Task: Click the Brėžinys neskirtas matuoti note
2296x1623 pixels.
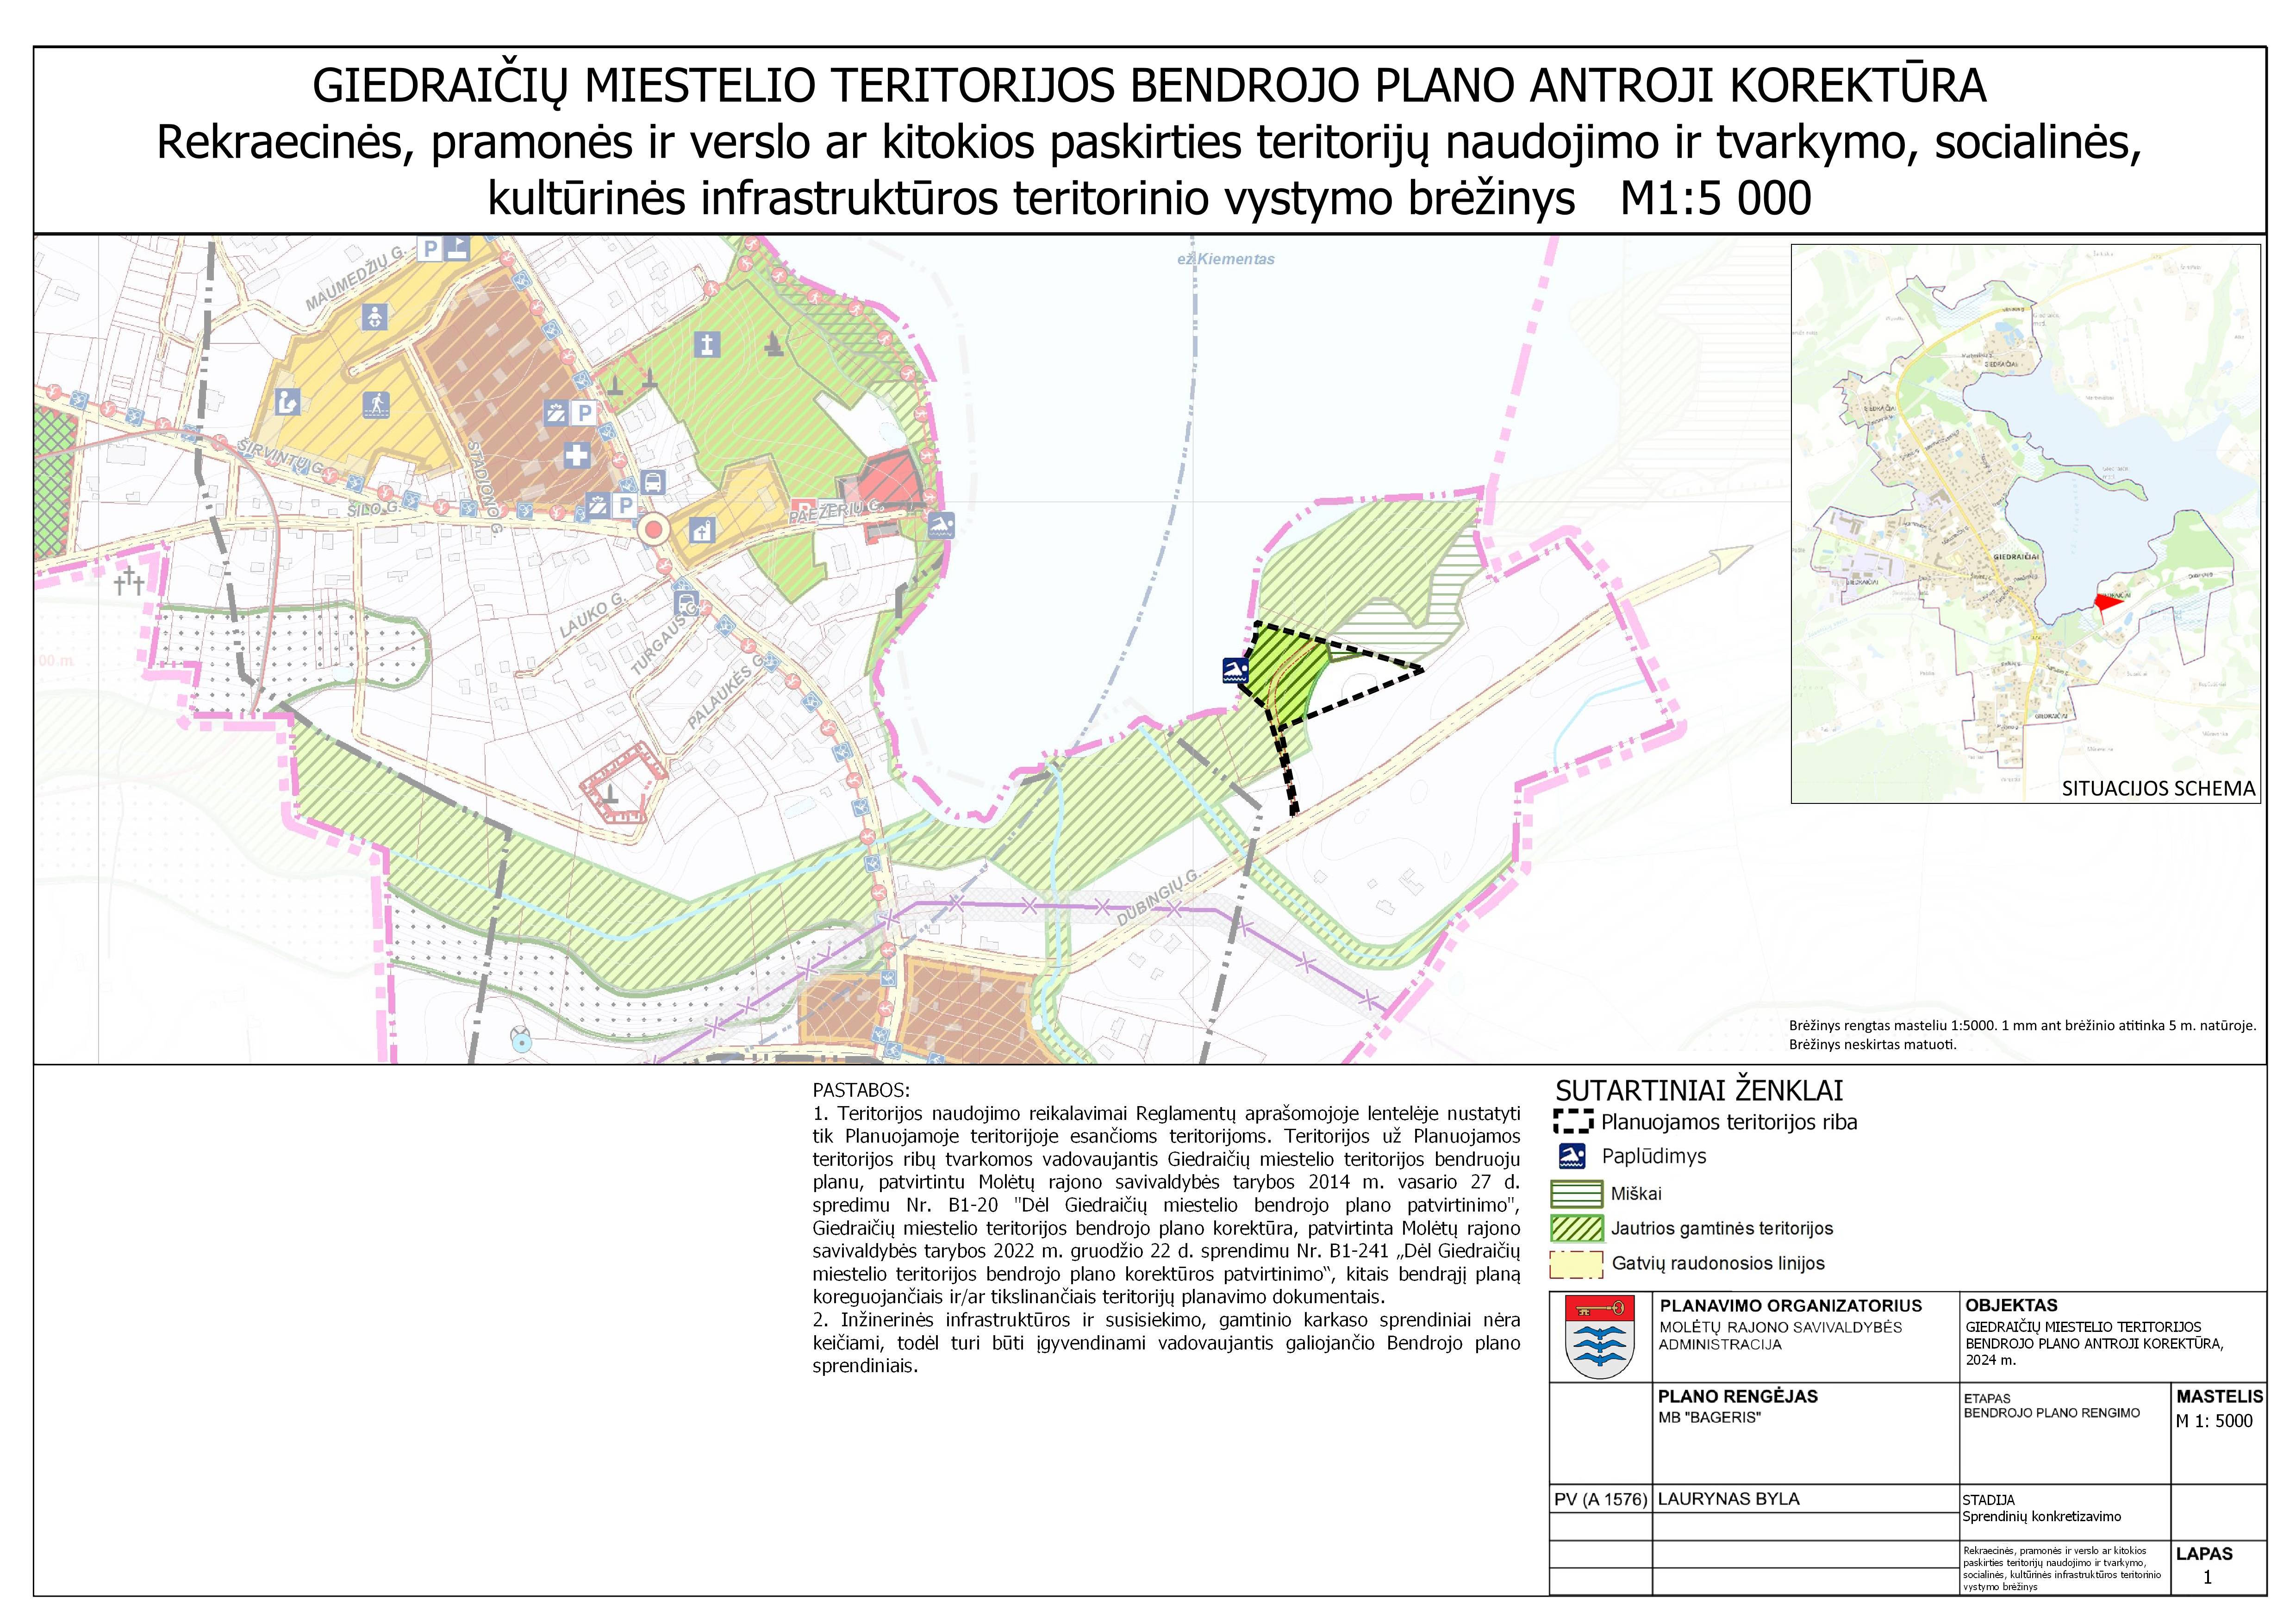Action: [1872, 1045]
